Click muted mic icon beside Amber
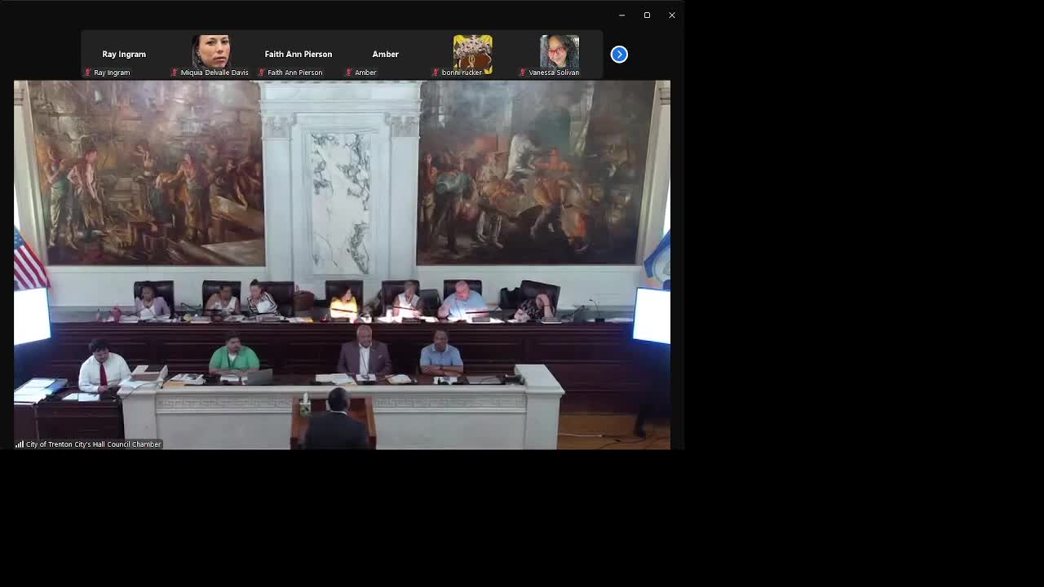 coord(349,73)
